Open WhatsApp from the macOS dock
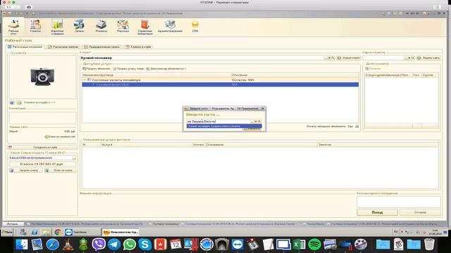This screenshot has height=253, width=451. point(130,245)
